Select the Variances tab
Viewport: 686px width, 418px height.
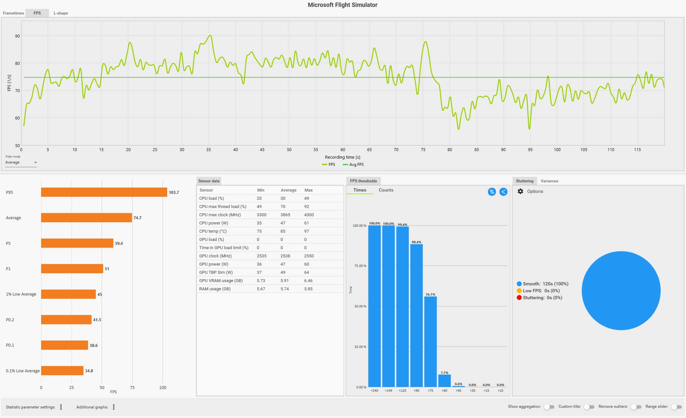click(x=549, y=181)
